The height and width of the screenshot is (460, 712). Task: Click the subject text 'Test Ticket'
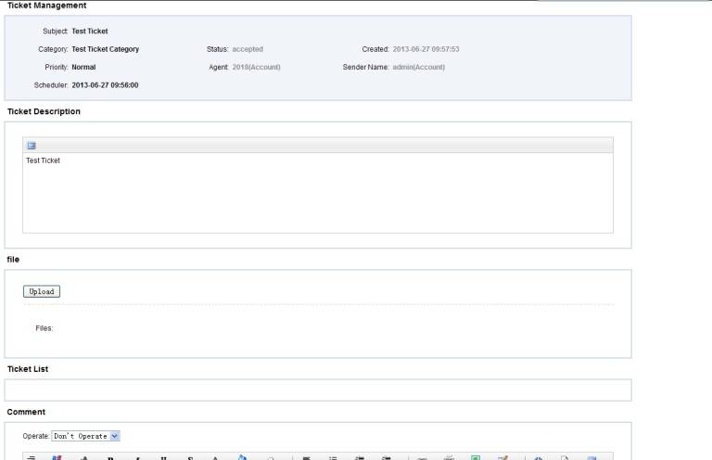coord(90,32)
